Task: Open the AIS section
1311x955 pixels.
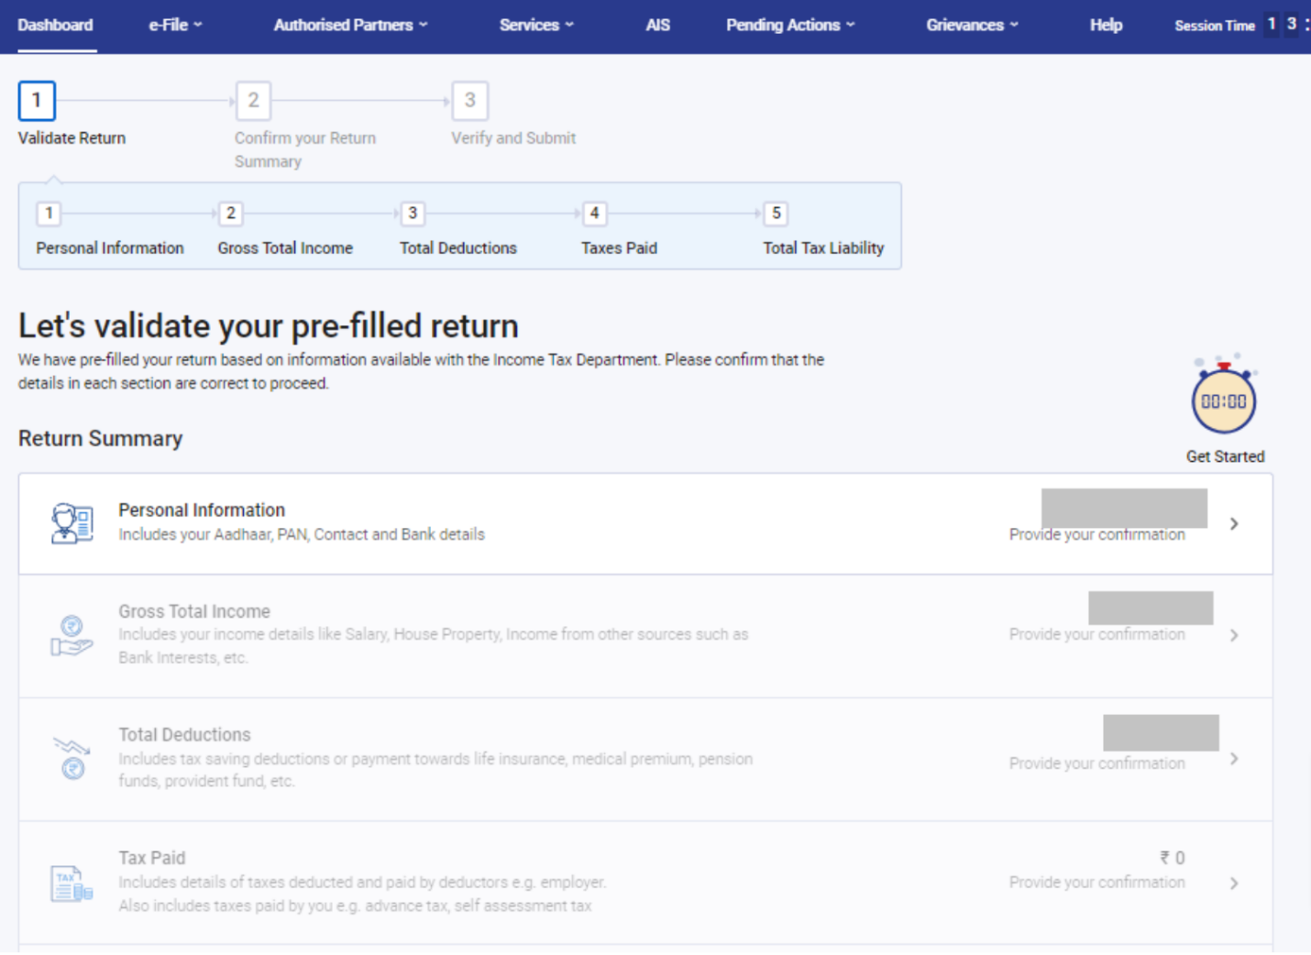Action: 657,26
